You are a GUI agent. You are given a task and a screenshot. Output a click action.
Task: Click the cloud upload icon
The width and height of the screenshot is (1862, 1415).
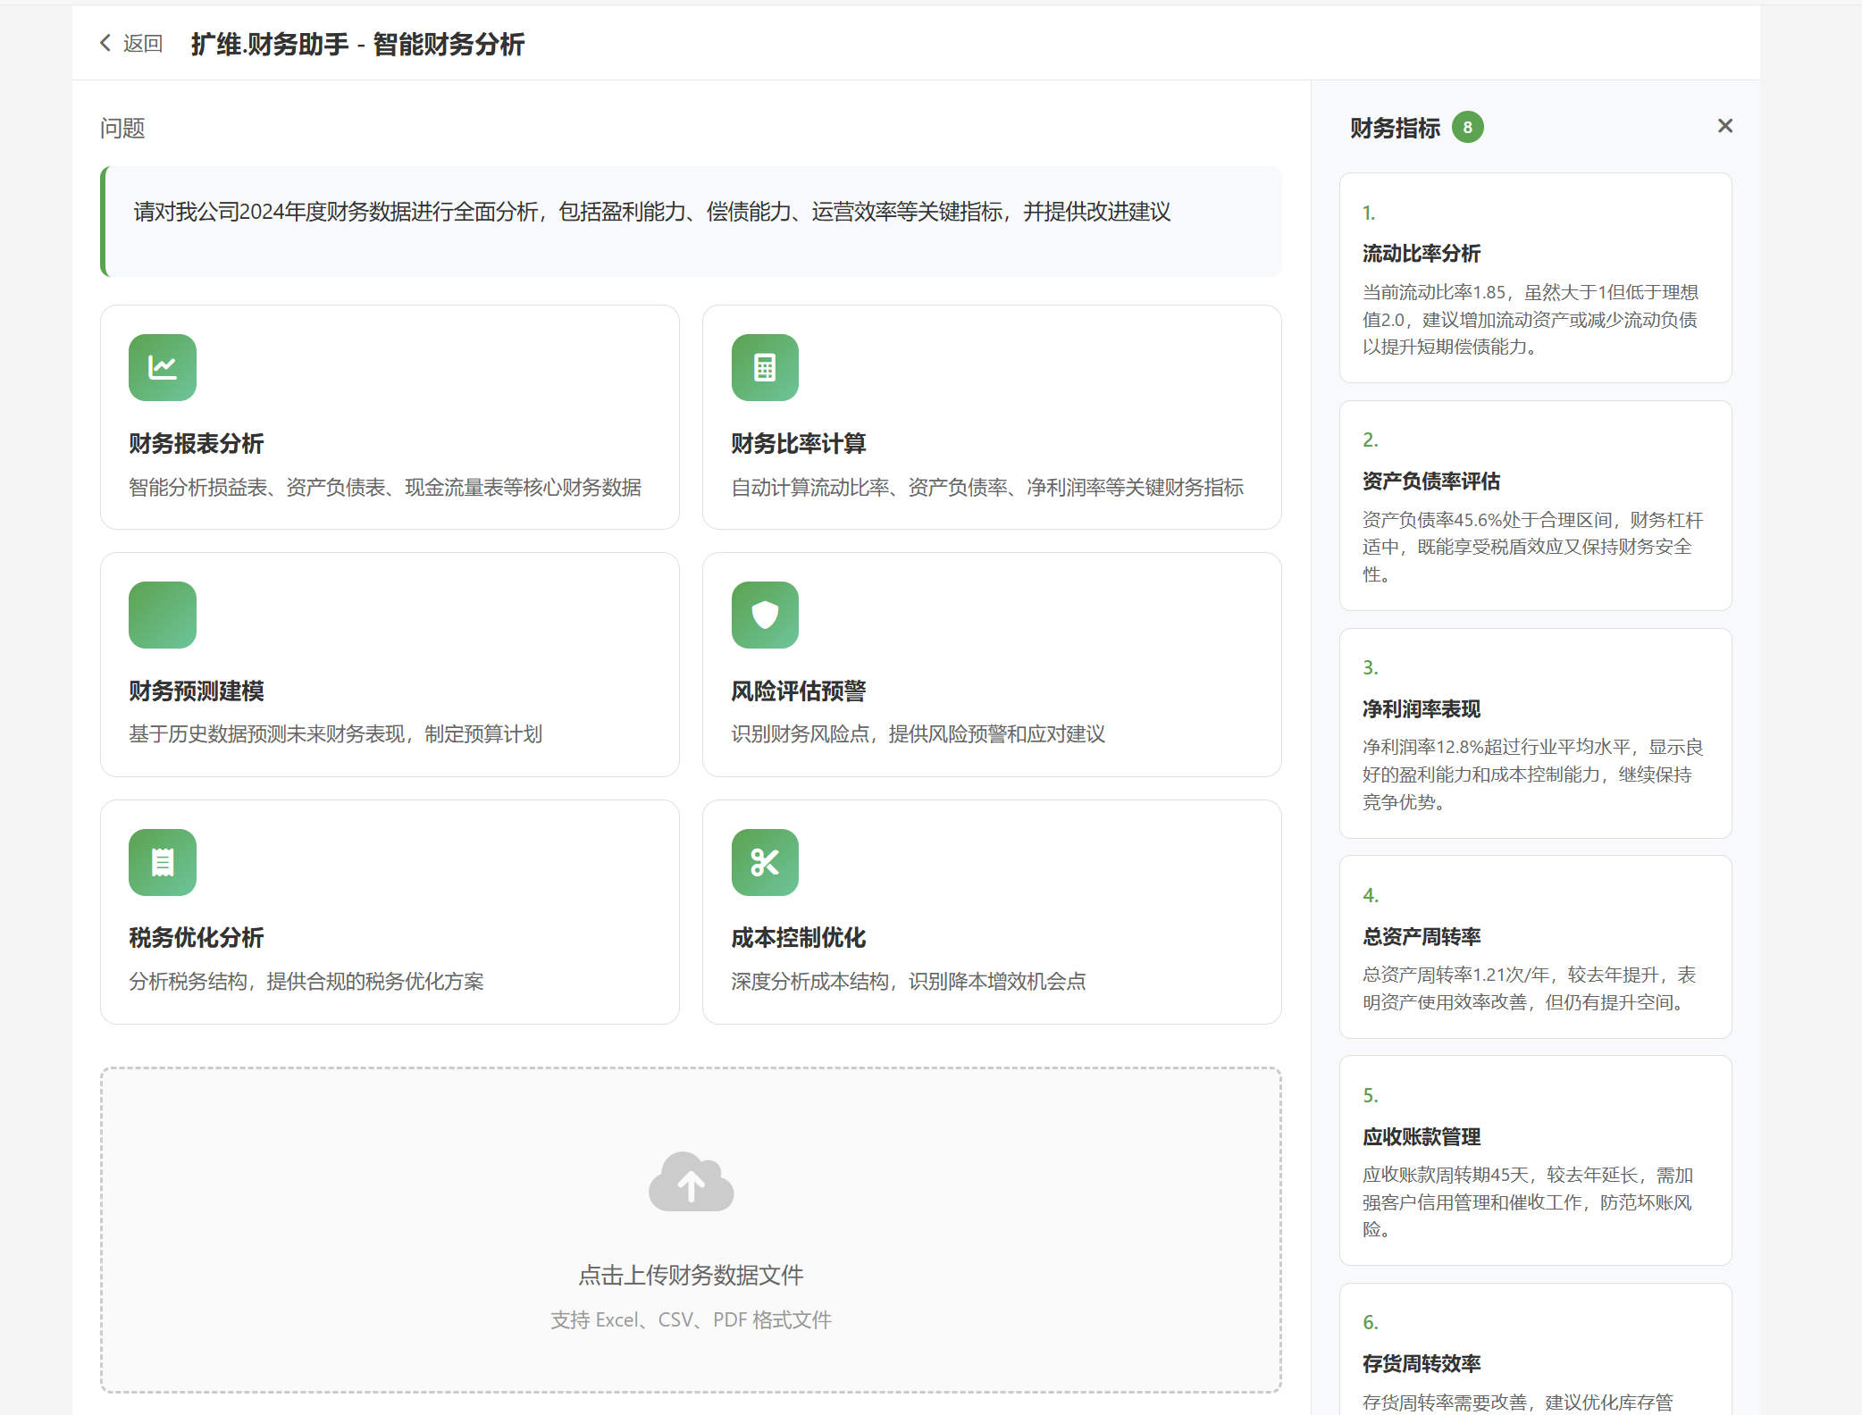point(691,1182)
